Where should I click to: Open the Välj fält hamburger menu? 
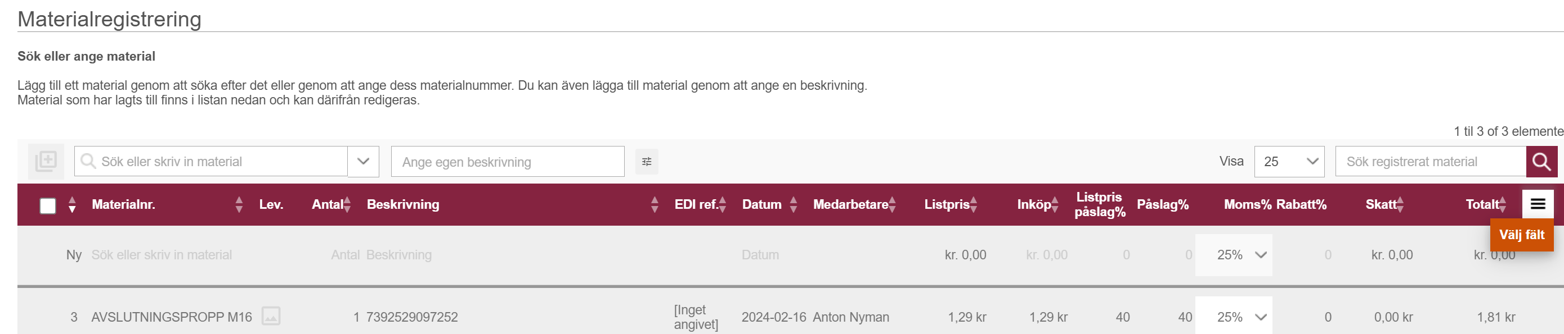click(1538, 204)
